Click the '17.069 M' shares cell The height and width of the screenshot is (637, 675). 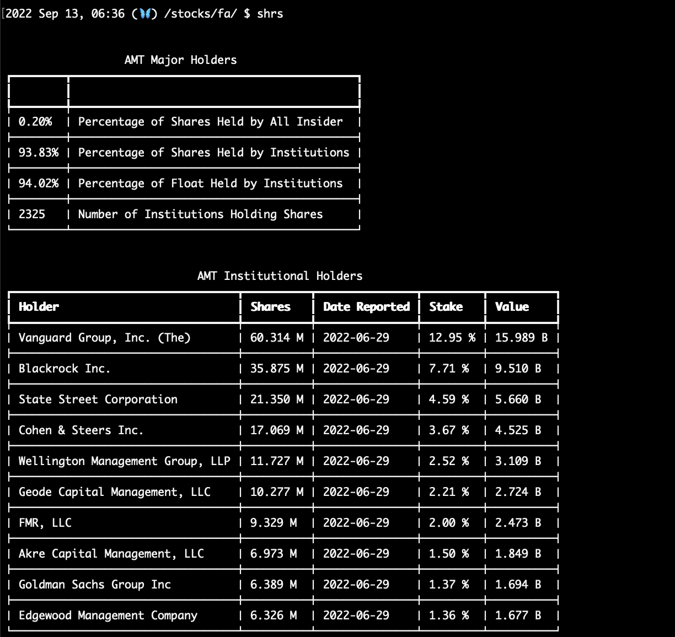click(x=277, y=430)
